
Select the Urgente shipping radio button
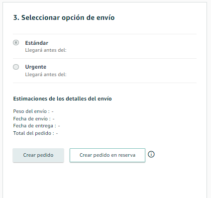click(16, 67)
